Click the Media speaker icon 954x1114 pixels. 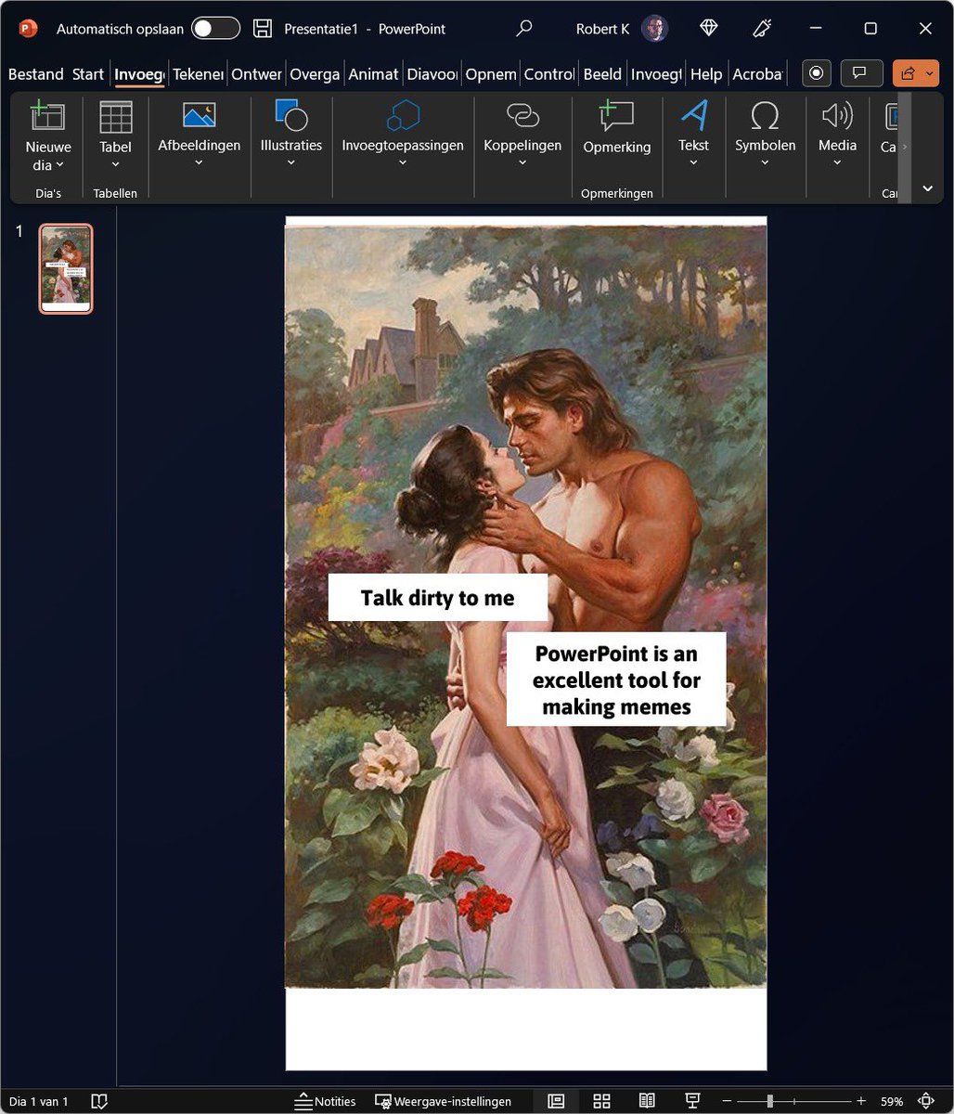coord(837,116)
